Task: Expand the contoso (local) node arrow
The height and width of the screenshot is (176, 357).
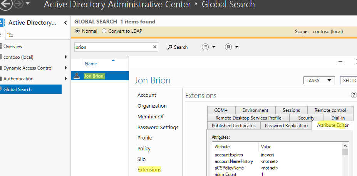Action: (66, 57)
